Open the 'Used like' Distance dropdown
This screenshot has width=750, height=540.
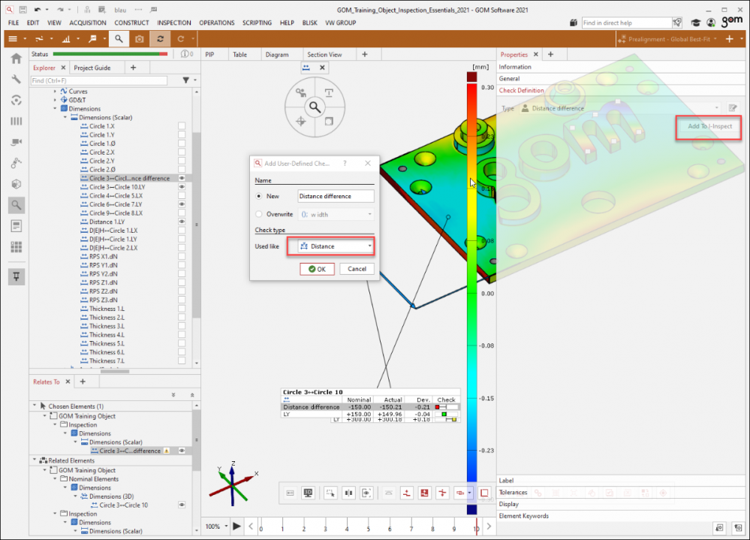[335, 246]
